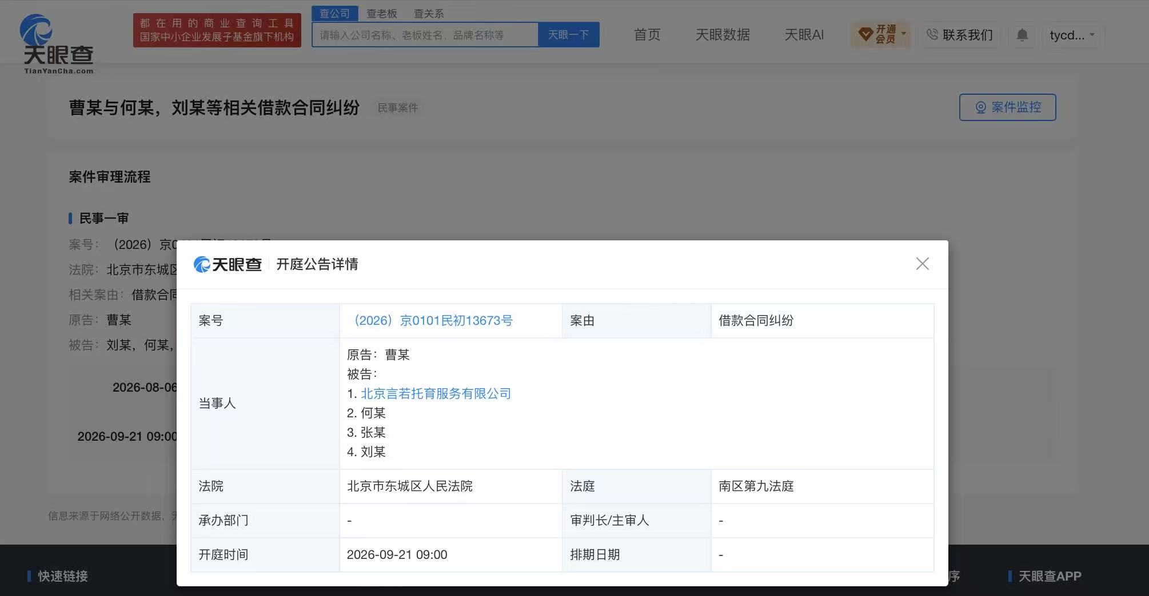The height and width of the screenshot is (596, 1149).
Task: Click the 天眼一下 search button
Action: (568, 35)
